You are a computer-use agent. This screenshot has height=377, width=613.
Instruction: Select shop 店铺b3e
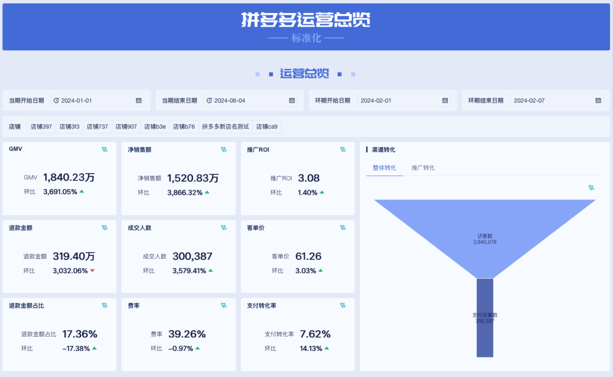click(155, 127)
